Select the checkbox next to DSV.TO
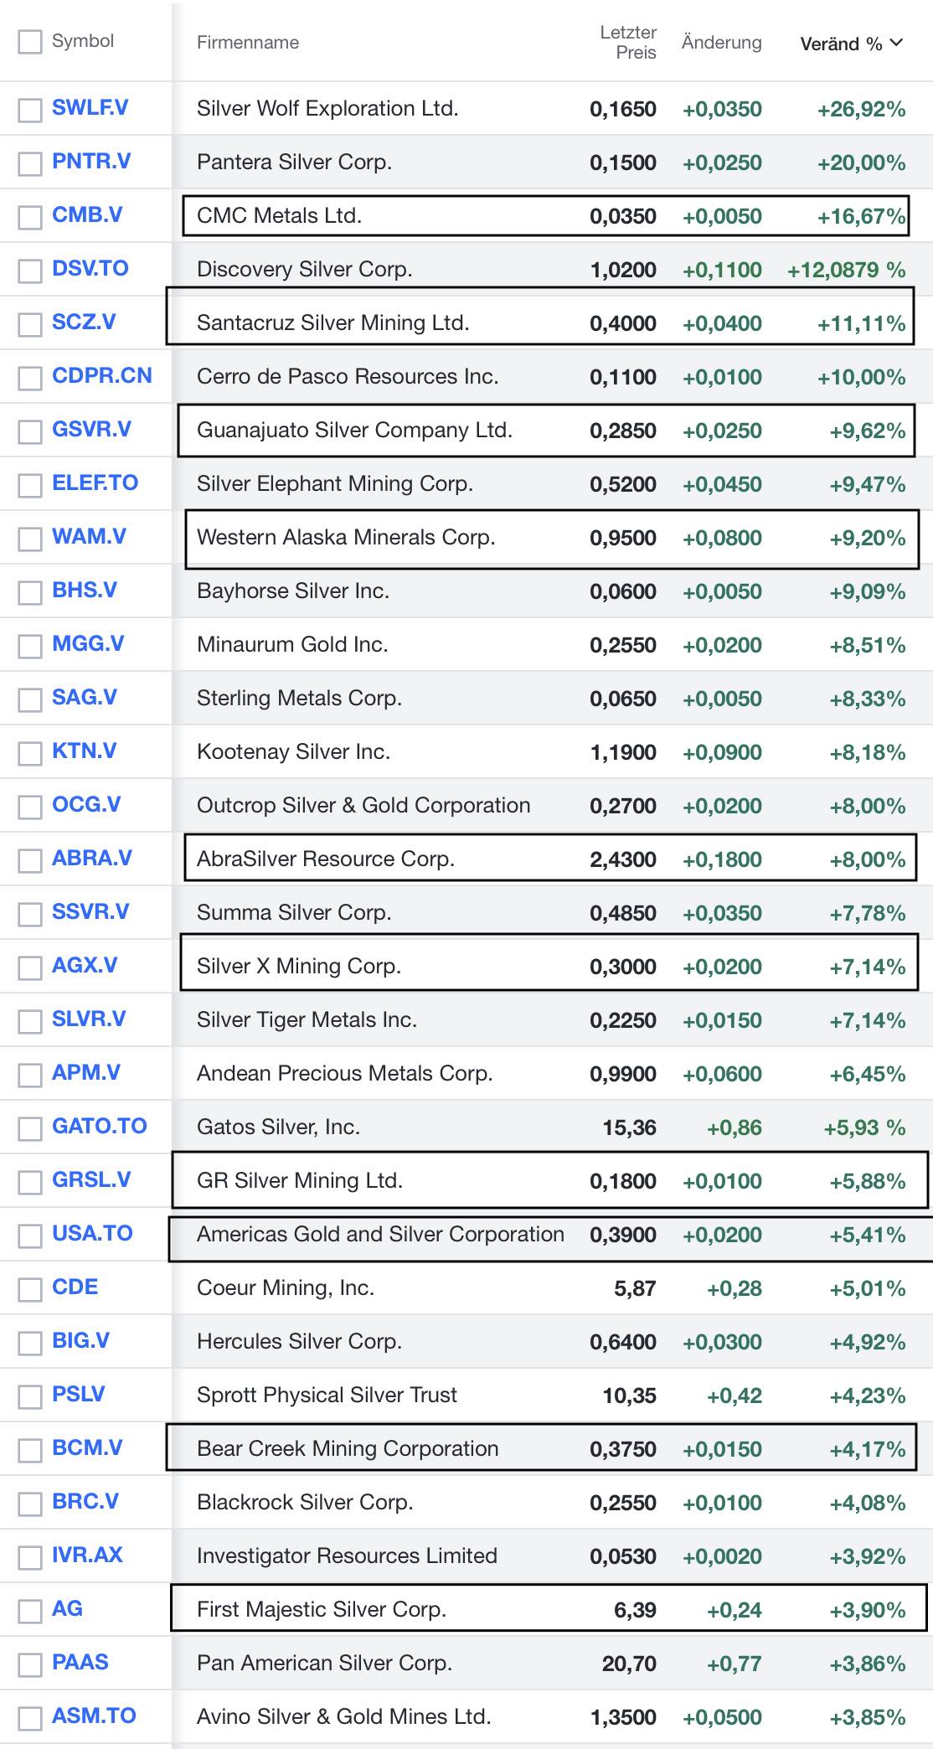Image resolution: width=933 pixels, height=1749 pixels. pyautogui.click(x=30, y=271)
